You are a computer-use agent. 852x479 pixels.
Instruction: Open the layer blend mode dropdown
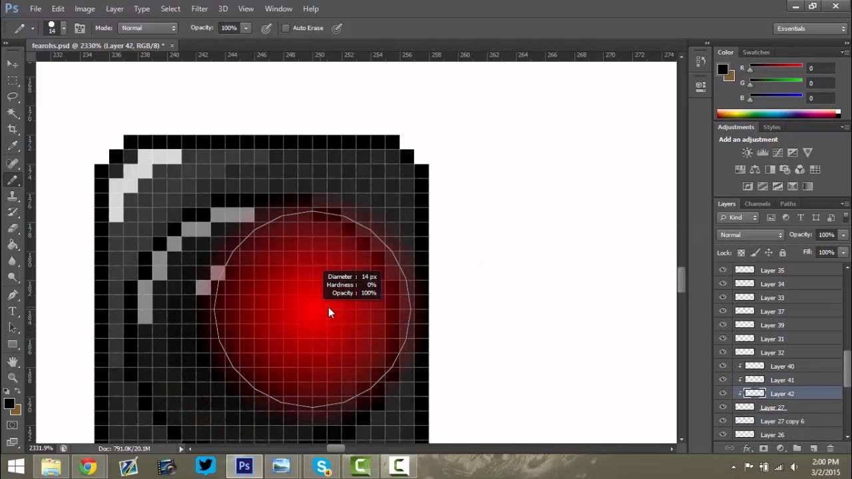click(x=751, y=235)
